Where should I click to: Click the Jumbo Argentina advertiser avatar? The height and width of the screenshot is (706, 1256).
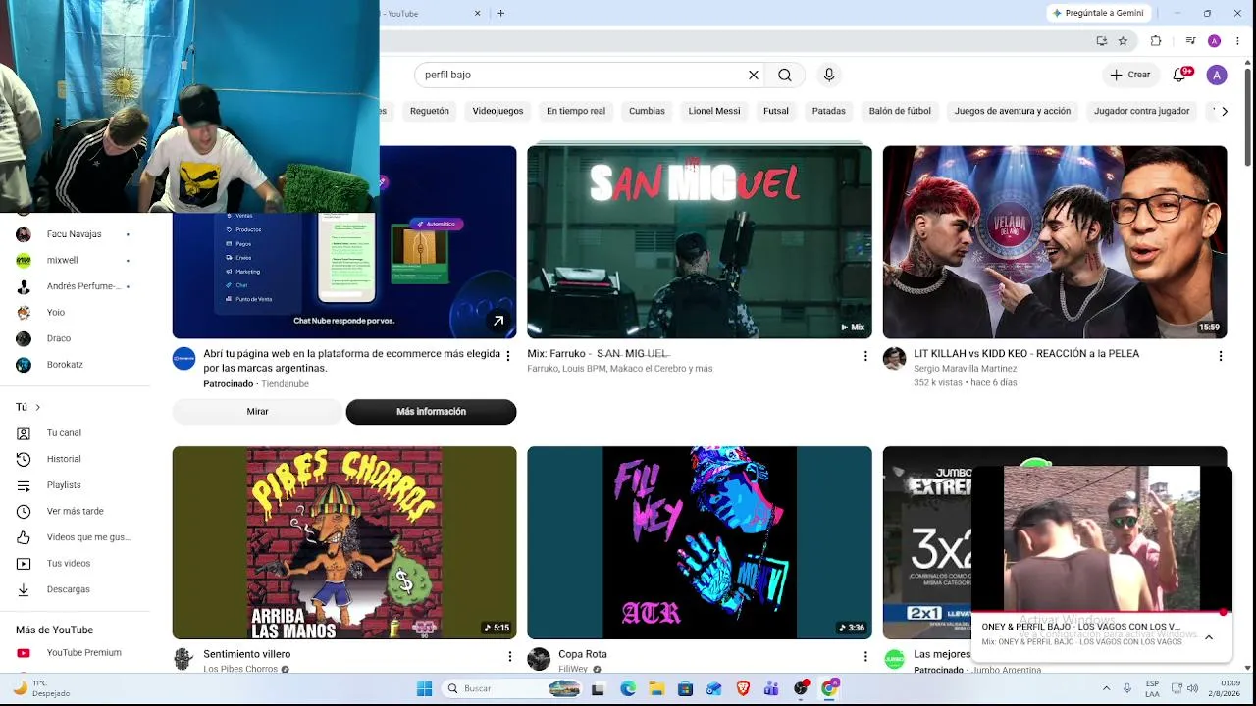tap(894, 659)
